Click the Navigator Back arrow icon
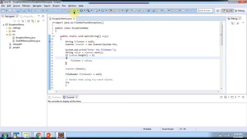This screenshot has height=139, width=247. coord(15,21)
